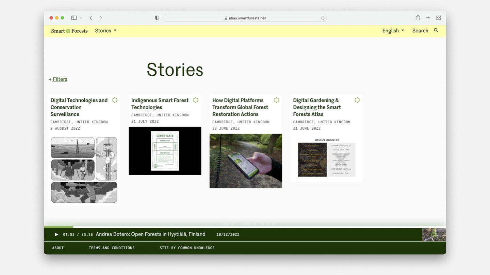The width and height of the screenshot is (490, 275).
Task: Click the Safari share icon
Action: [x=418, y=18]
